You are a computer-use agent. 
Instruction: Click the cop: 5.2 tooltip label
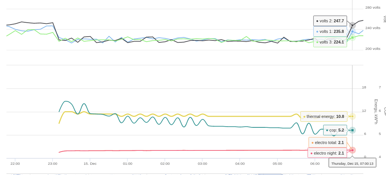pyautogui.click(x=335, y=130)
